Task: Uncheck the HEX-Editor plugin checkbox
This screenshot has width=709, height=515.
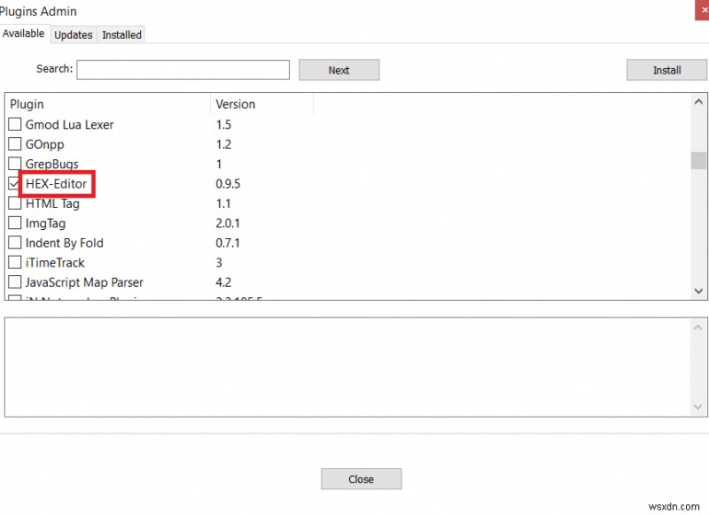Action: (14, 184)
